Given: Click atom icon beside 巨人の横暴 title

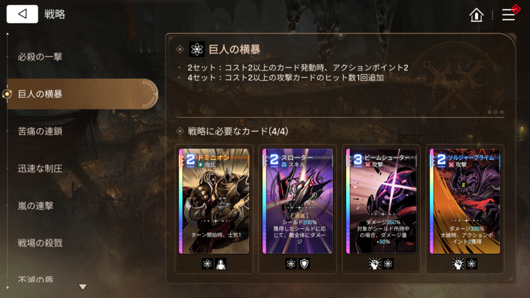Looking at the screenshot, I should pos(197,50).
